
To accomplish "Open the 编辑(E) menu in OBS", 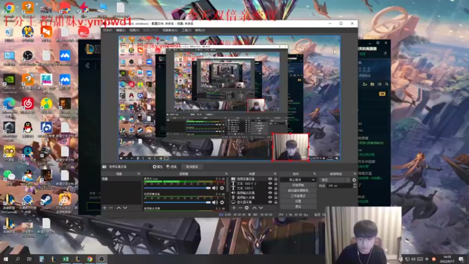I will tap(121, 31).
